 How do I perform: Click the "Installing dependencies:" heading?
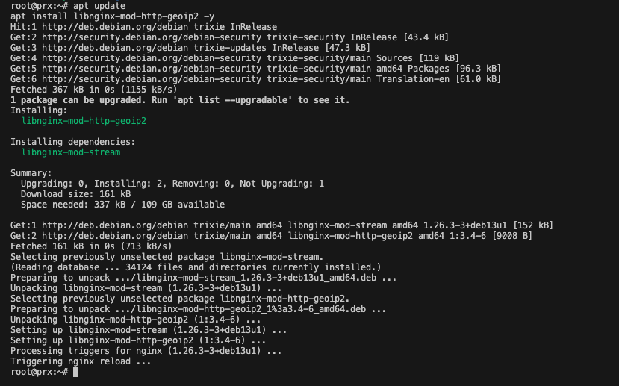[x=72, y=142]
